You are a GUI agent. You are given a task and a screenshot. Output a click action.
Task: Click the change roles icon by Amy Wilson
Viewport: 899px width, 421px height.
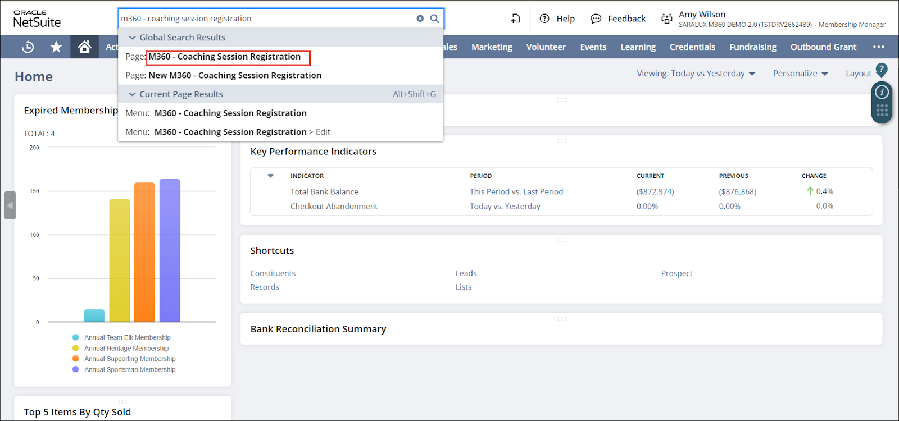pyautogui.click(x=666, y=19)
